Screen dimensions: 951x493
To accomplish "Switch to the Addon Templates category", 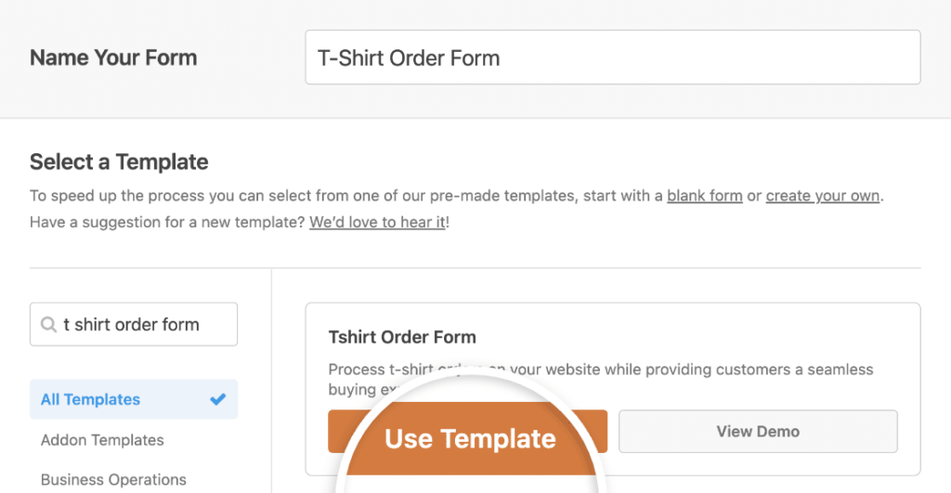I will click(x=102, y=440).
